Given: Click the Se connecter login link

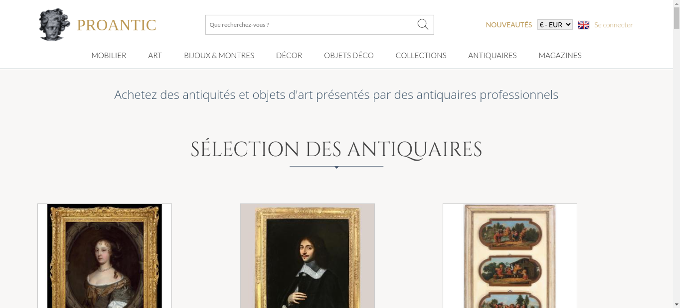Looking at the screenshot, I should (613, 25).
